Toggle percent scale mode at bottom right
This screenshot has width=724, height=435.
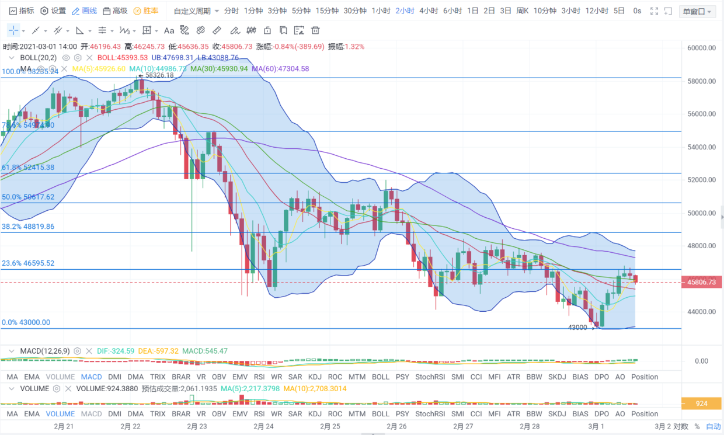(697, 426)
